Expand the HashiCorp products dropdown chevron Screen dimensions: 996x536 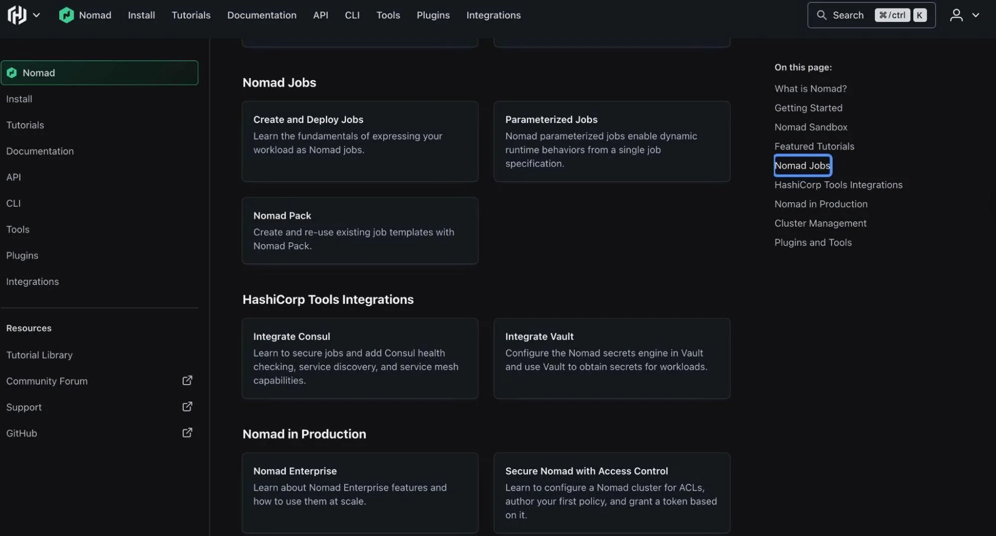click(x=36, y=15)
